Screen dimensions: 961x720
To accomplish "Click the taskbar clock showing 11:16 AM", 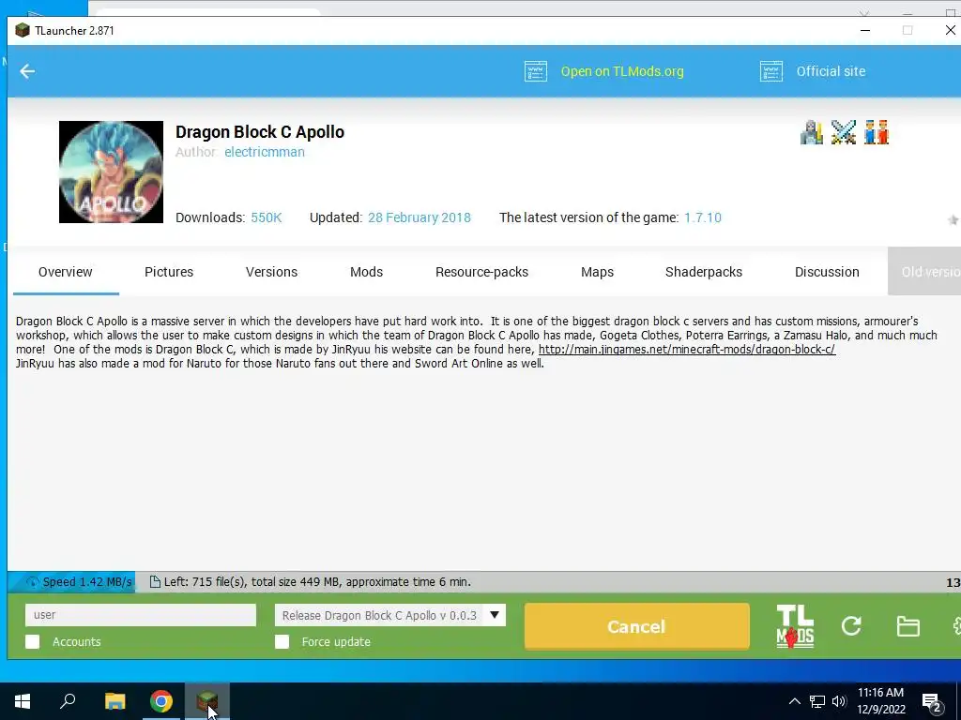I will click(x=880, y=701).
